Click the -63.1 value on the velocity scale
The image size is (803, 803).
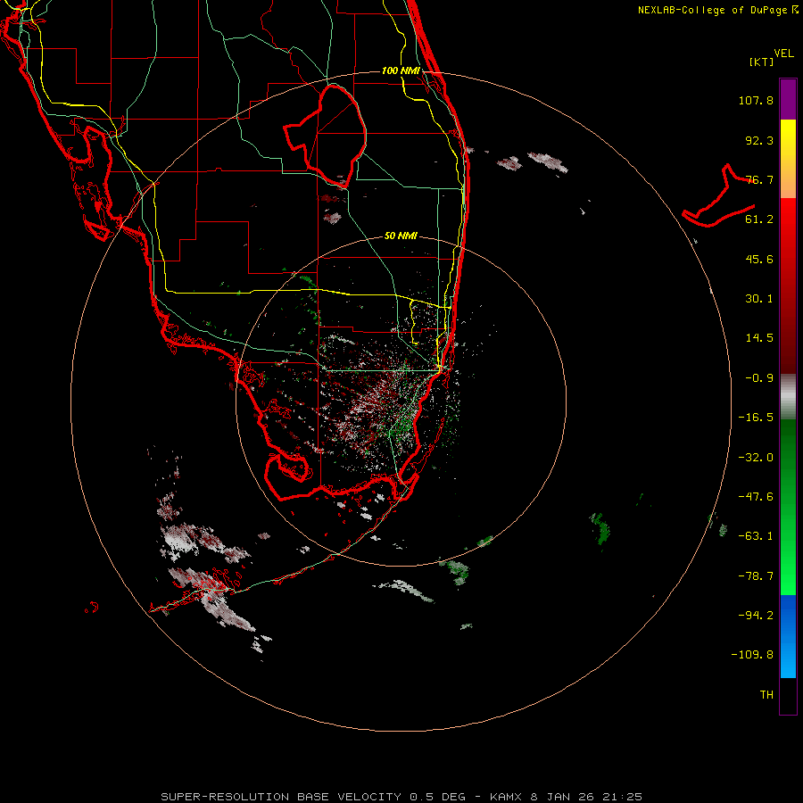(756, 536)
